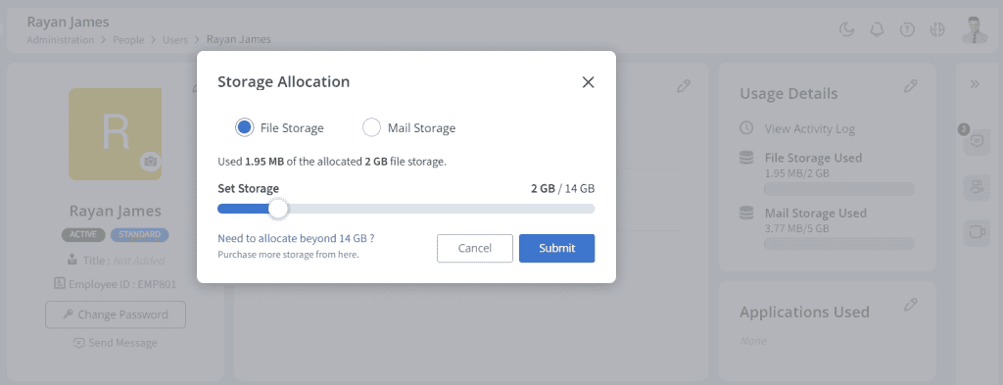Screen dimensions: 1003x385
Task: Click the R profile avatar tile
Action: (116, 133)
